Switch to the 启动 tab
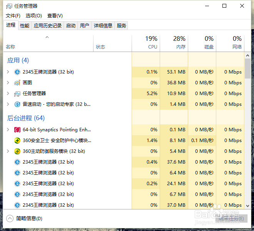The width and height of the screenshot is (254, 231). (71, 26)
